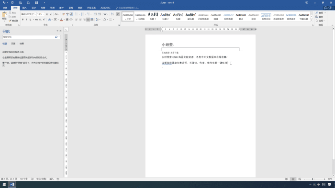
Task: Click the 替换 (Replace) button
Action: click(320, 17)
